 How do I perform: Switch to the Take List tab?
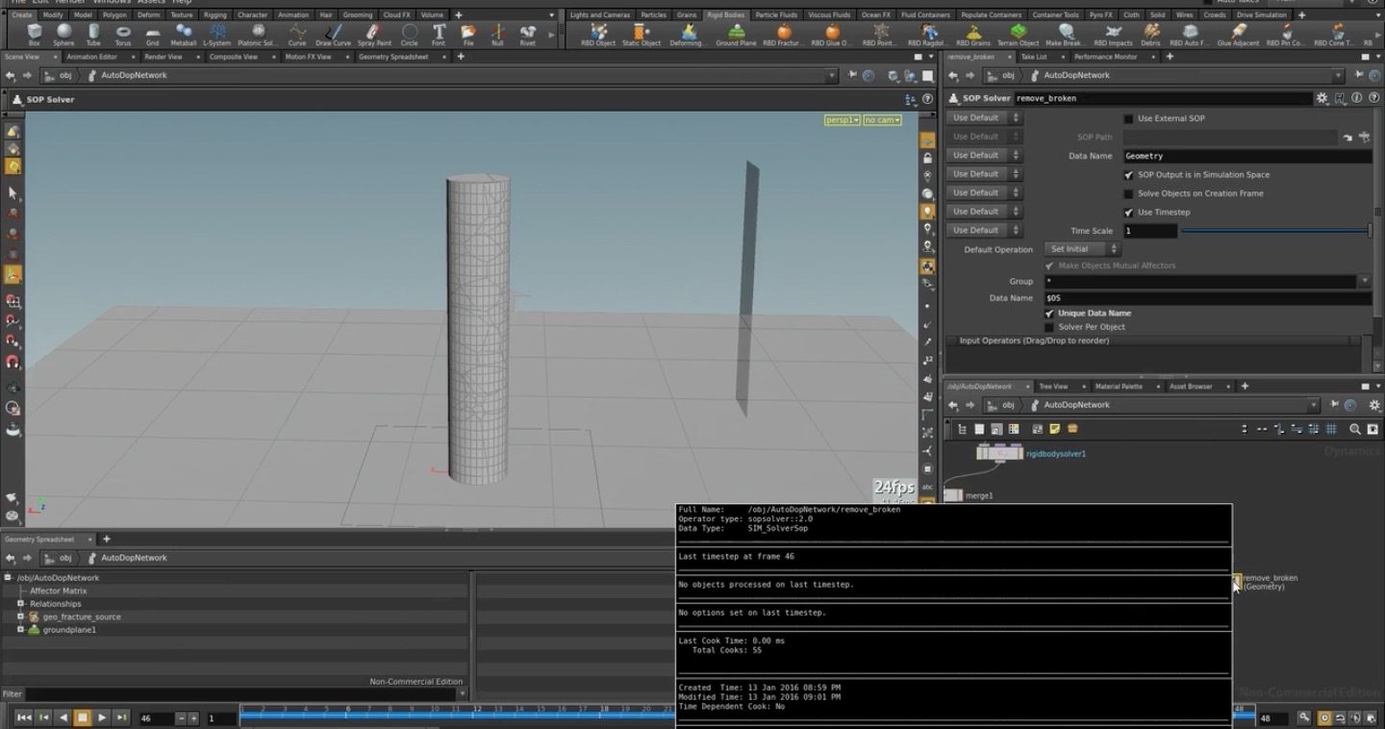tap(1034, 57)
